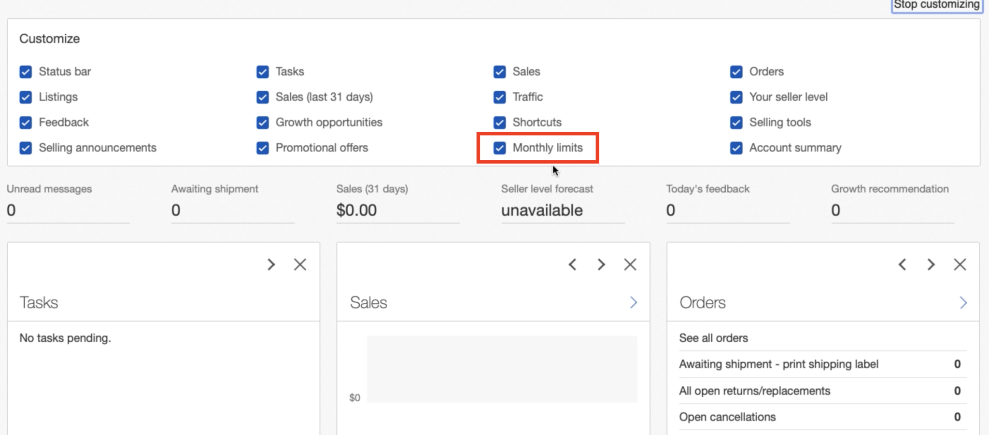The height and width of the screenshot is (435, 989).
Task: Open Orders details via the blue chevron
Action: (x=963, y=303)
